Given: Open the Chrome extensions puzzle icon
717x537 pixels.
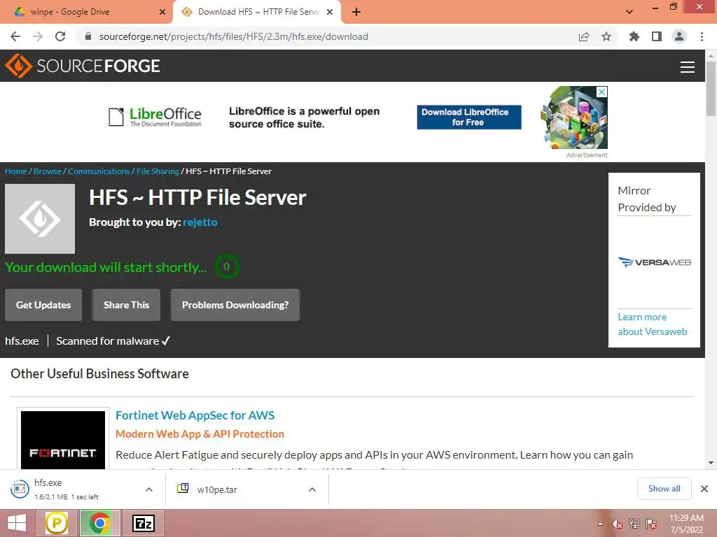Looking at the screenshot, I should [x=634, y=36].
